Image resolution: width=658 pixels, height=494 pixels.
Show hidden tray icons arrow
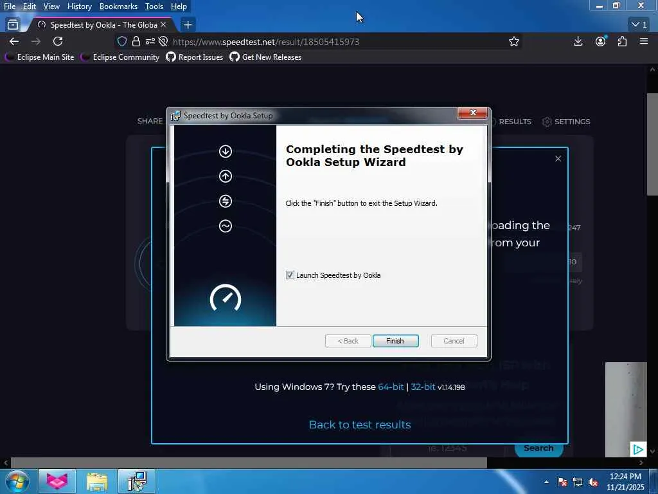pyautogui.click(x=546, y=482)
